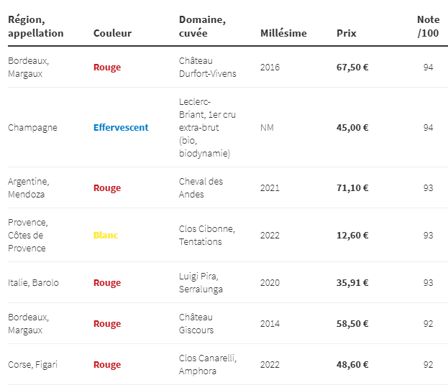This screenshot has width=448, height=385.
Task: Sort by the Prix column header
Action: [x=347, y=33]
